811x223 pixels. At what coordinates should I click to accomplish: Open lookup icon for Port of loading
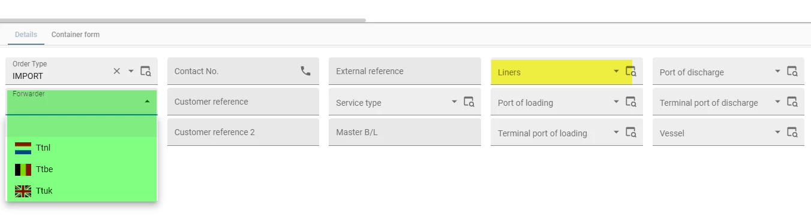click(x=631, y=102)
